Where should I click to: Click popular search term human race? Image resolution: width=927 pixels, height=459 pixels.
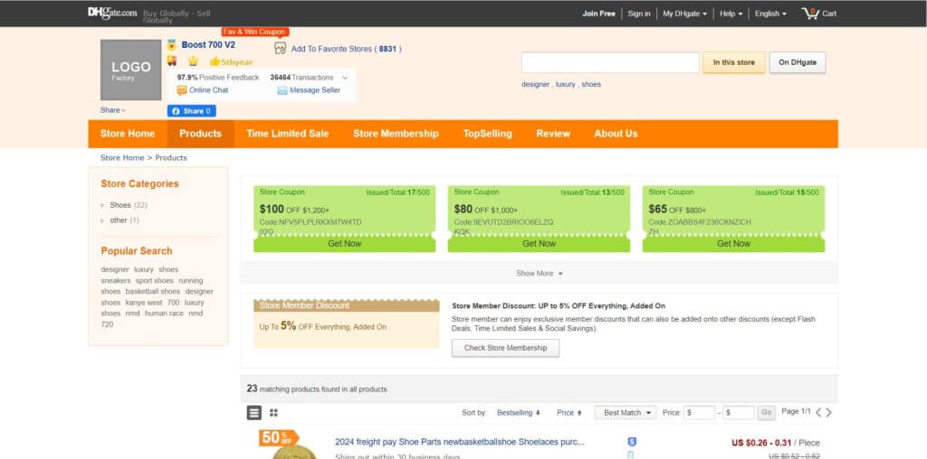165,314
